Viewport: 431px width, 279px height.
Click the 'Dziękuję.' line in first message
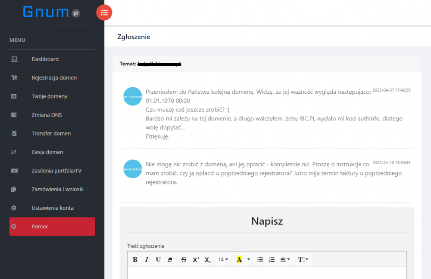(157, 136)
